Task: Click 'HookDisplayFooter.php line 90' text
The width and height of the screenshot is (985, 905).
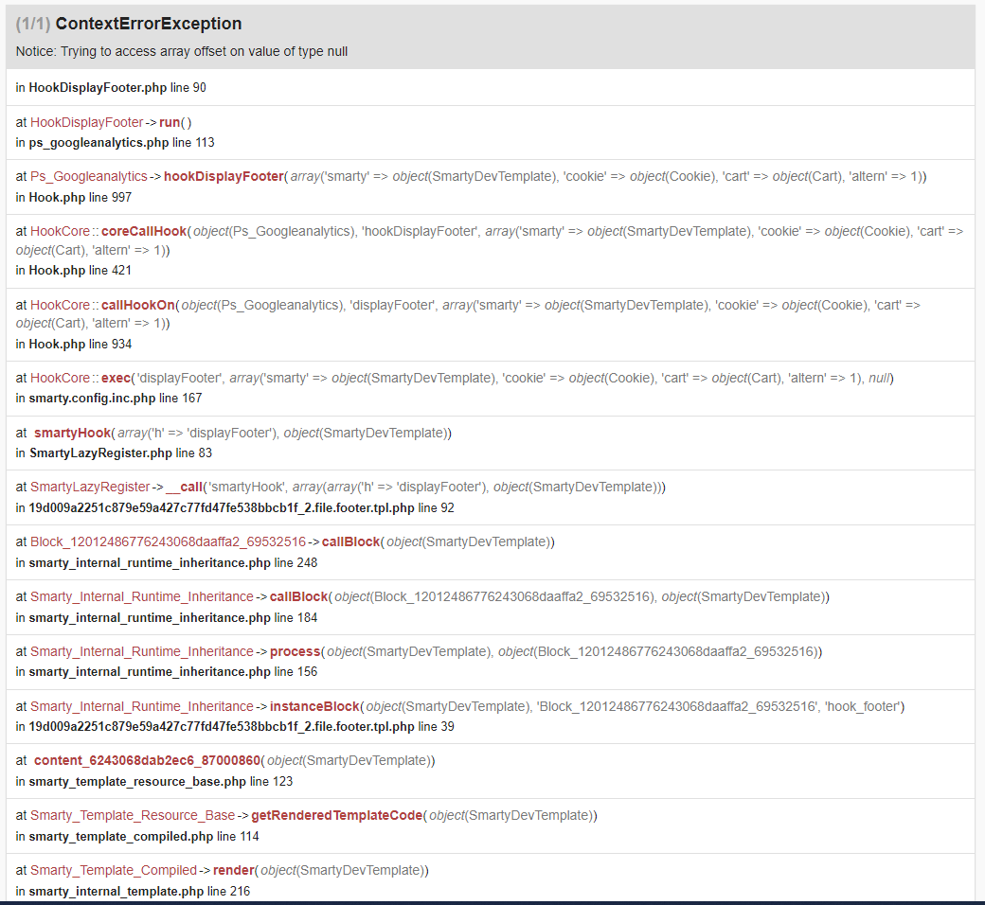Action: (x=117, y=88)
